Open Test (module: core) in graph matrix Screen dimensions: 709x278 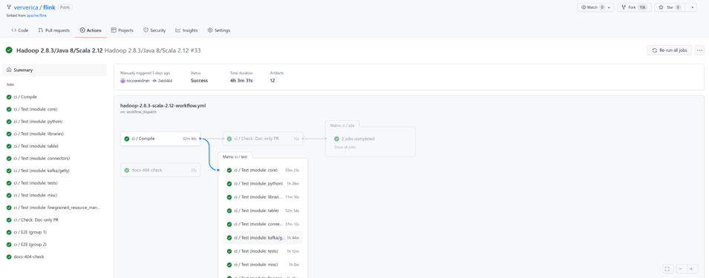coord(263,171)
